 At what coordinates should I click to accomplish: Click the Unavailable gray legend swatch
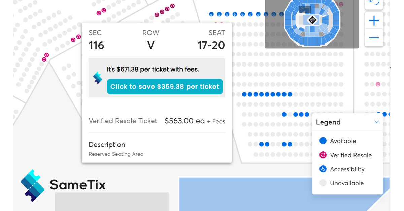(323, 183)
